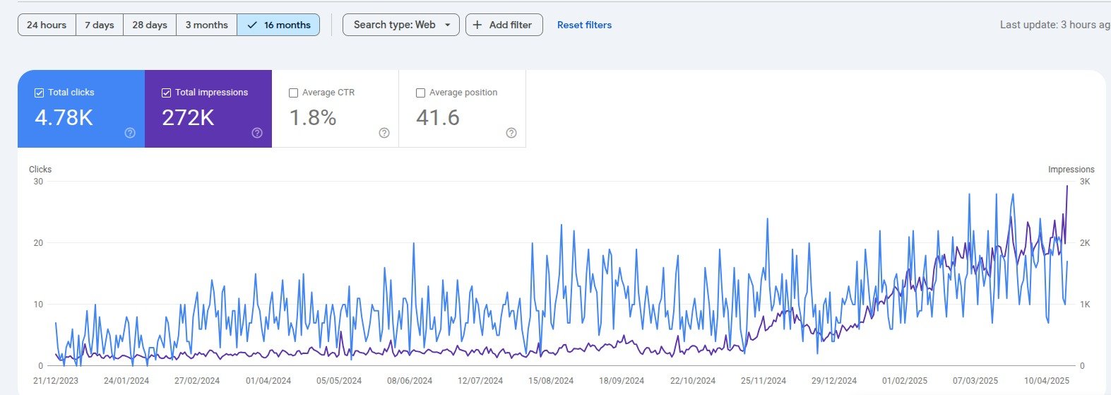Click help icon on Average position card
The height and width of the screenshot is (395, 1111).
[x=511, y=133]
